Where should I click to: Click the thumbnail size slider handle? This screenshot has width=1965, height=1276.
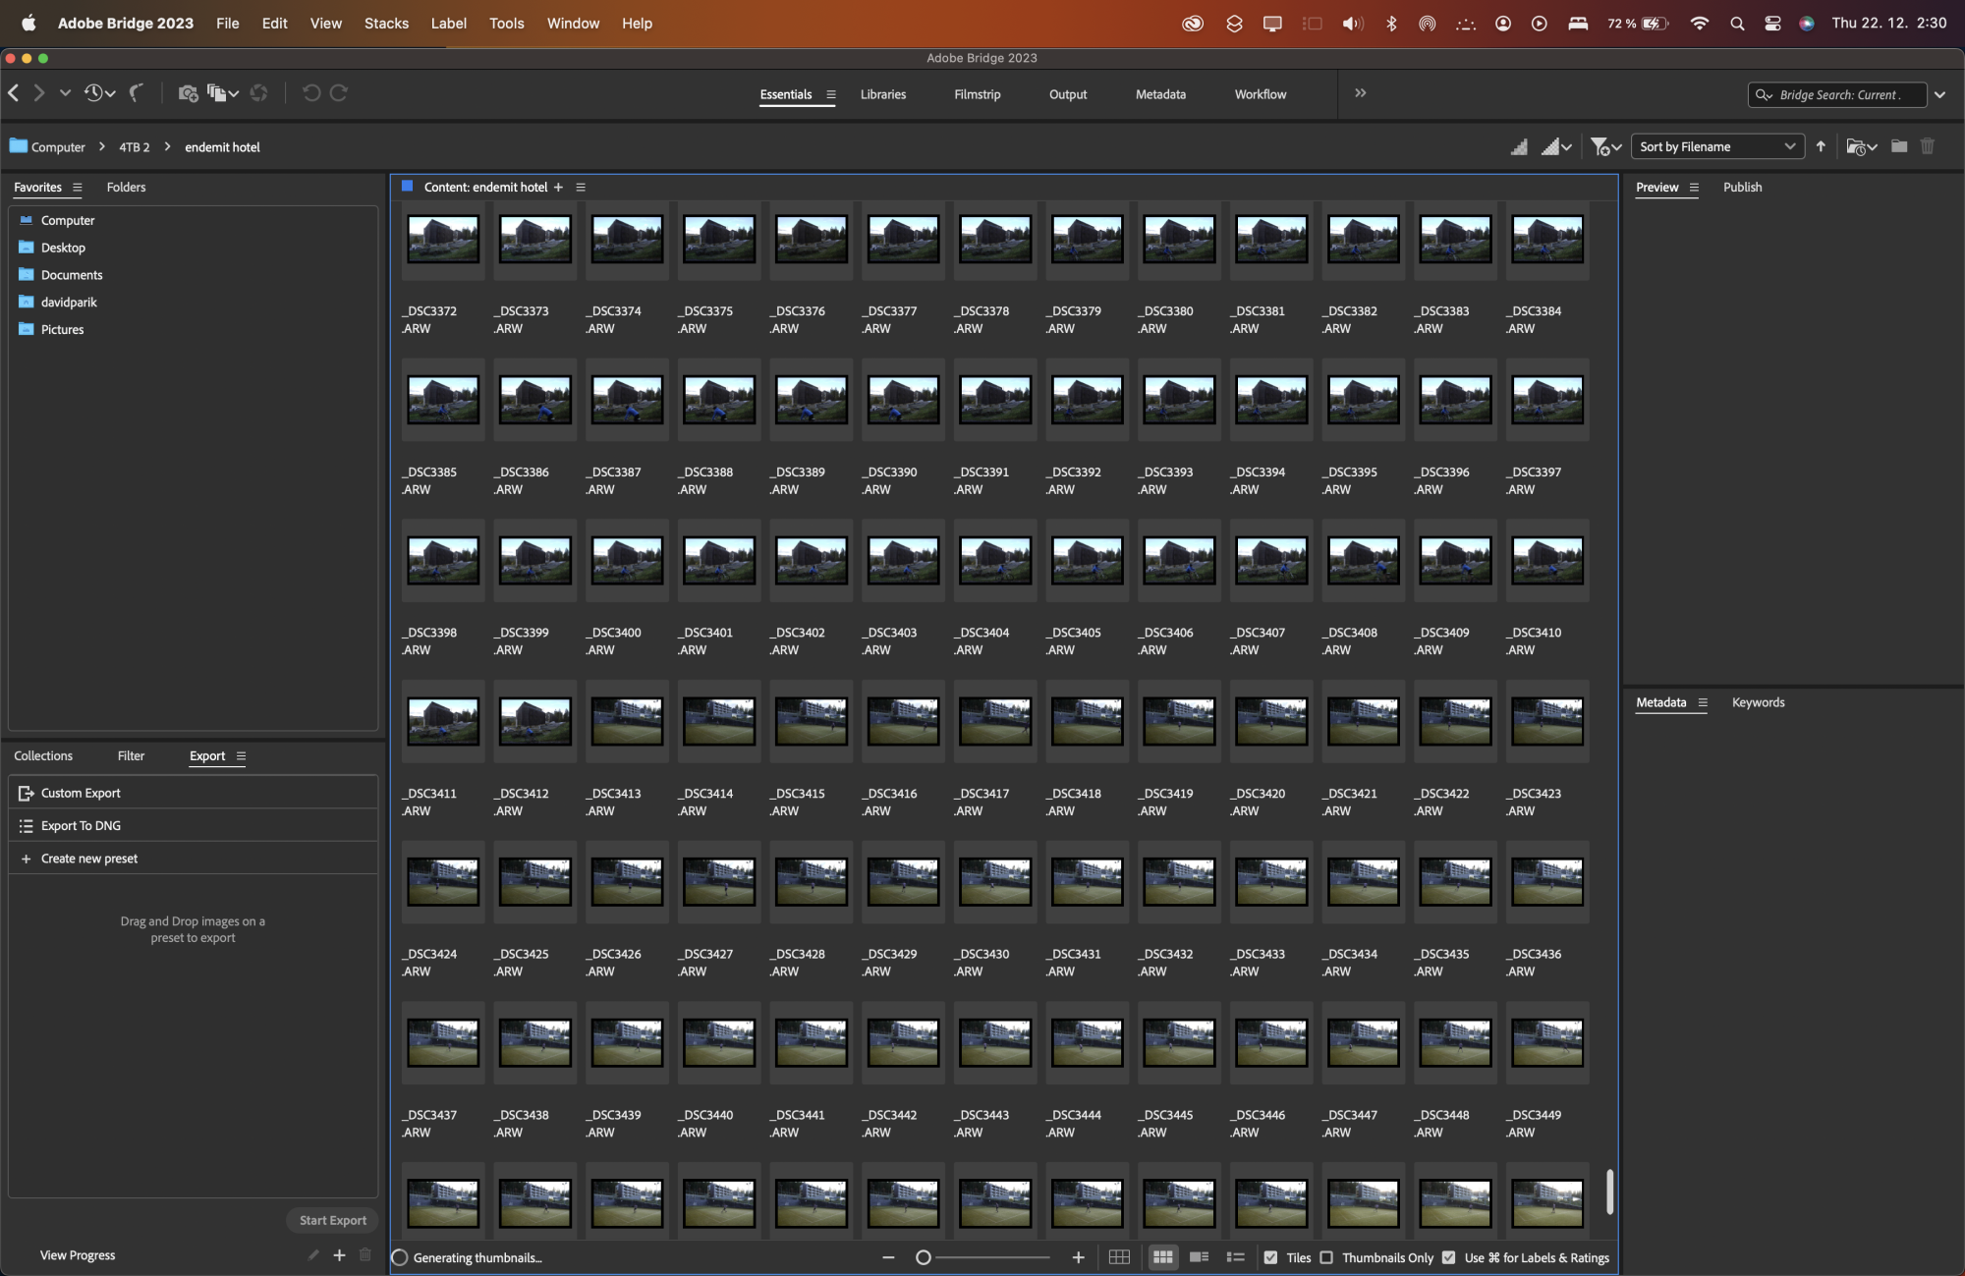[x=924, y=1257]
